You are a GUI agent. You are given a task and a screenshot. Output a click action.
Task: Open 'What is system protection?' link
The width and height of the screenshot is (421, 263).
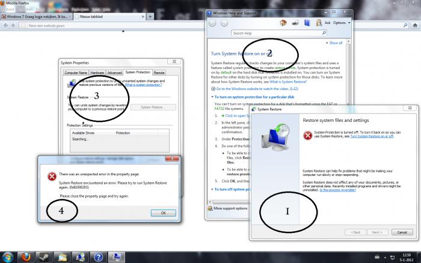[143, 85]
